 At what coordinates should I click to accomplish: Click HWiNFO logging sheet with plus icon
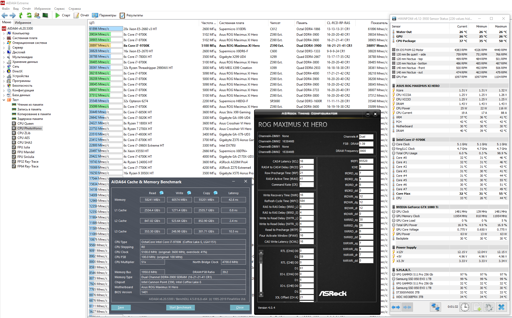pos(477,307)
